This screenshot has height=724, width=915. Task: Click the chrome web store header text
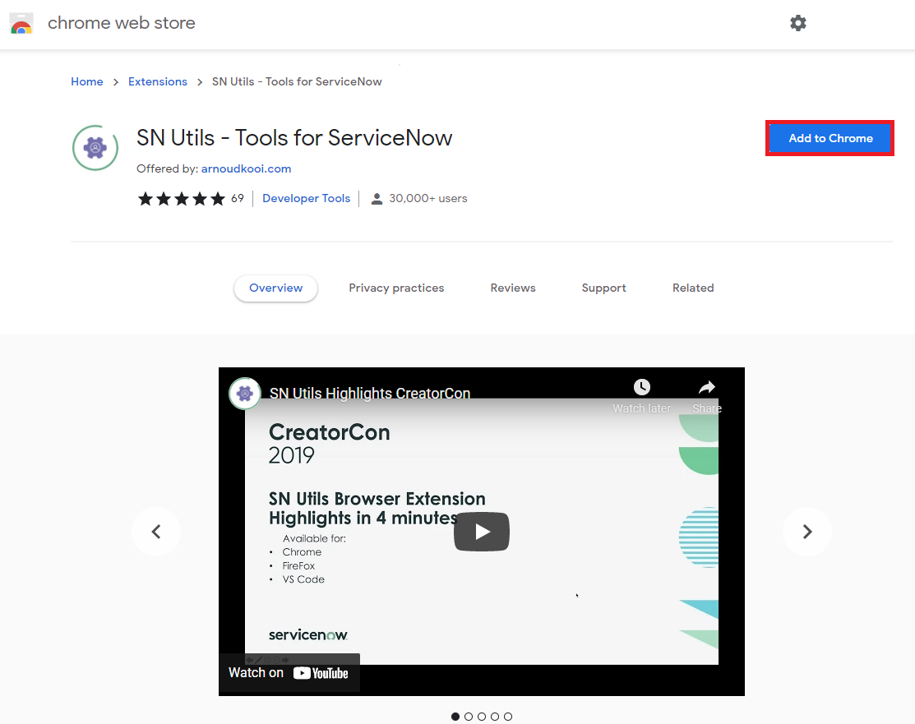(x=122, y=23)
